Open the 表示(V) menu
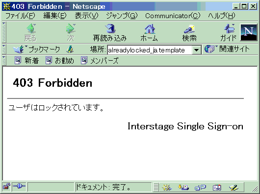 point(86,16)
